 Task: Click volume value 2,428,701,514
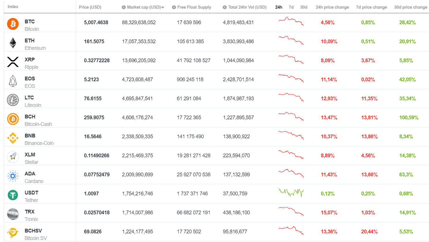(238, 80)
